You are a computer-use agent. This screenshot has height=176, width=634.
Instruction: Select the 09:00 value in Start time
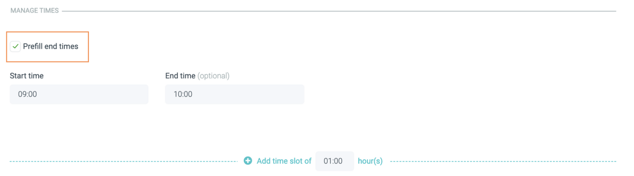pyautogui.click(x=27, y=94)
